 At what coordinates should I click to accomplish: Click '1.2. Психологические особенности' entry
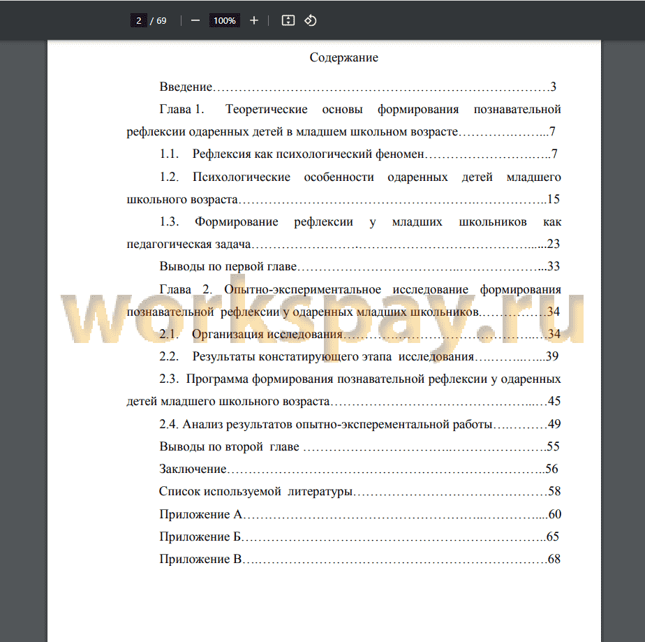coord(360,177)
